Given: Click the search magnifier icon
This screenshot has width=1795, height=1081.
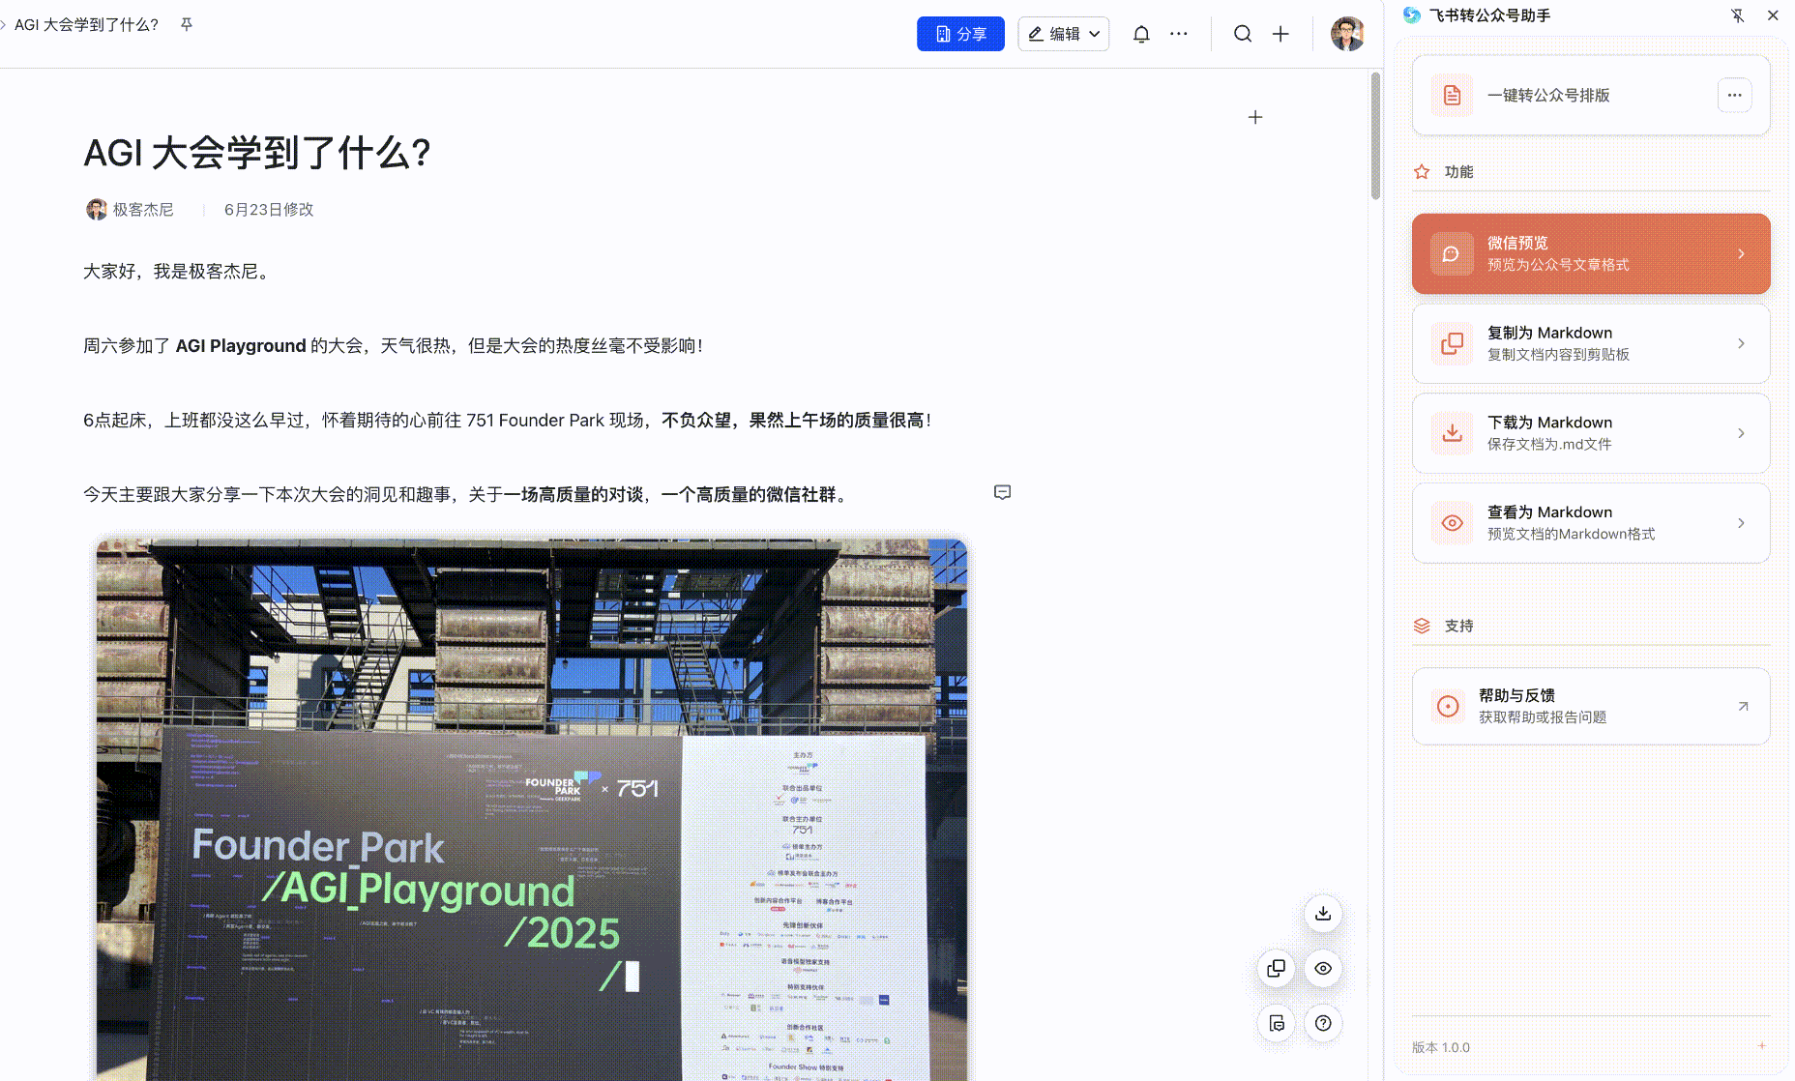Looking at the screenshot, I should [1243, 34].
